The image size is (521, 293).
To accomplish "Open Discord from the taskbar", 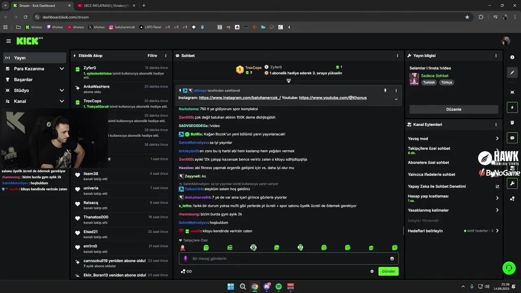I will [267, 286].
